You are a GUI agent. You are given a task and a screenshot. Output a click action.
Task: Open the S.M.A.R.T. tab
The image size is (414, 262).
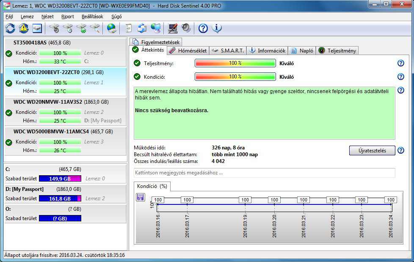[228, 51]
